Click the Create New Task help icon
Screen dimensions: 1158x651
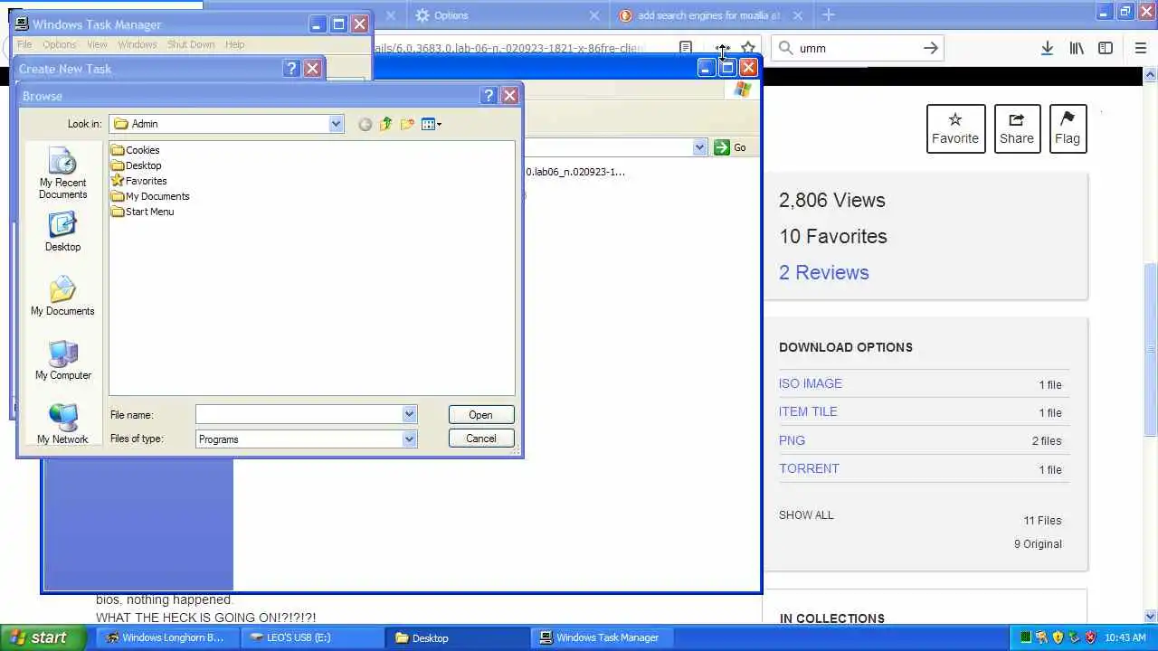click(291, 68)
